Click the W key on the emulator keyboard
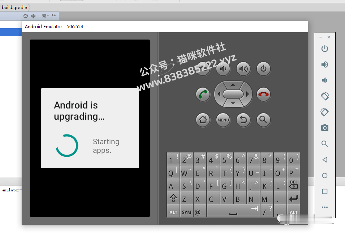The image size is (345, 235). [186, 172]
